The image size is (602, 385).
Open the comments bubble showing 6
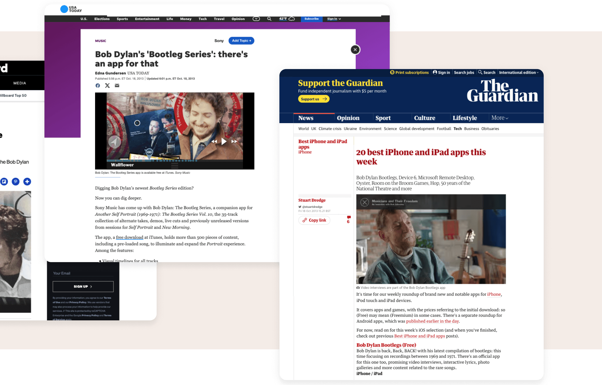pos(348,219)
